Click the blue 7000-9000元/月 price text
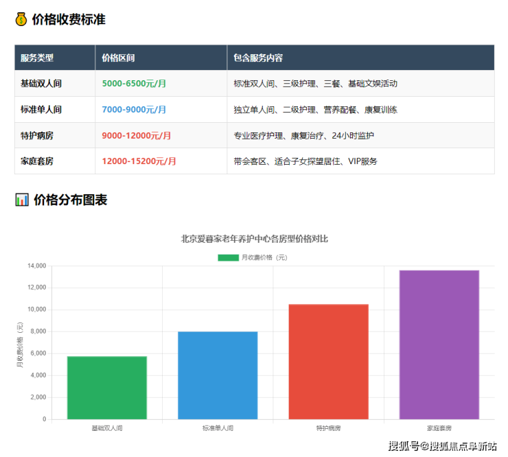508x457 pixels. pos(134,110)
